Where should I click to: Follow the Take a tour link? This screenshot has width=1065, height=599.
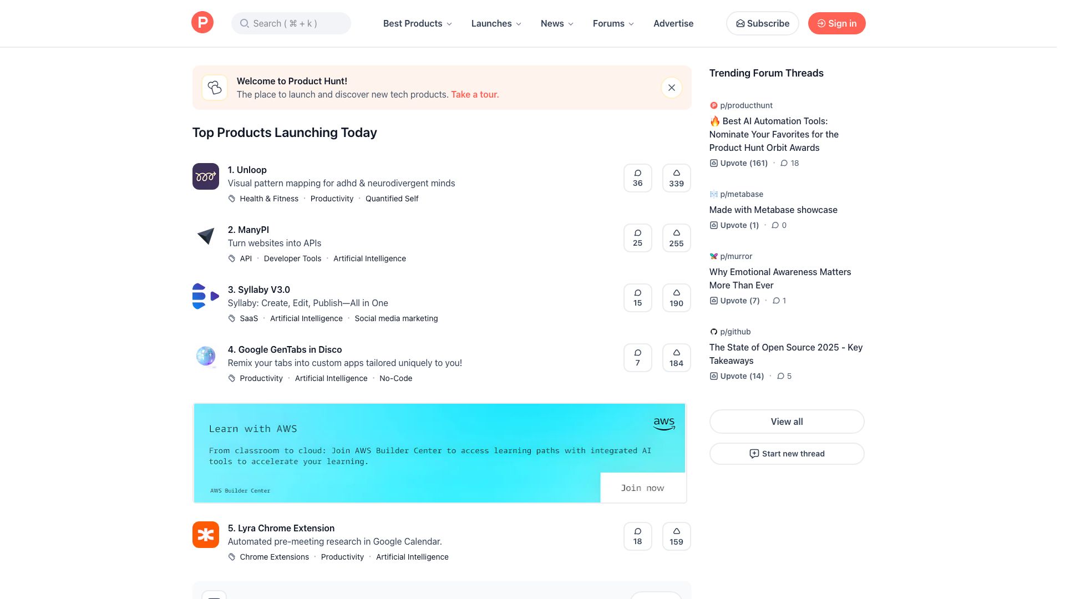(474, 94)
